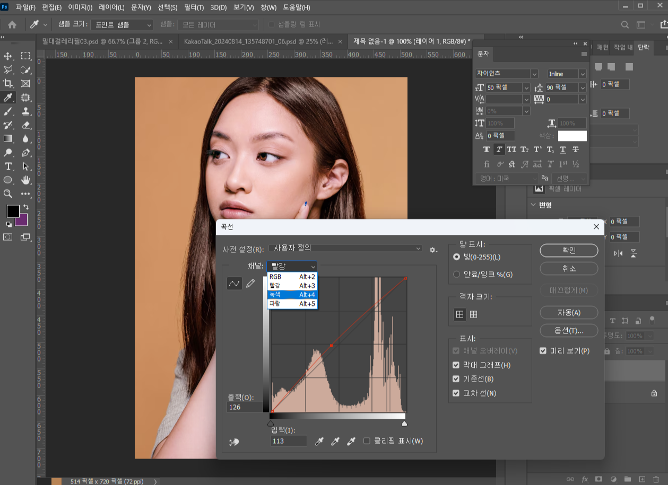
Task: Enable the 클리핑 표시(W) checkbox
Action: [x=367, y=441]
